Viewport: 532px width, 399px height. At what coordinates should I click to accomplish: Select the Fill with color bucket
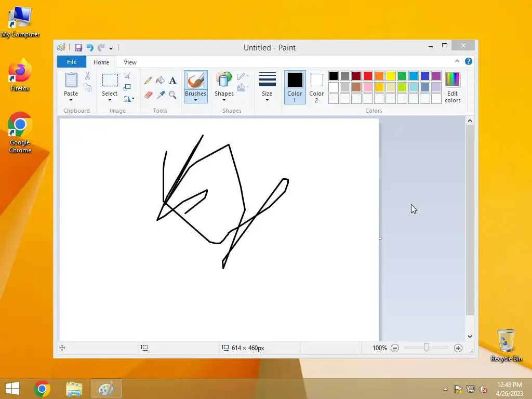161,81
